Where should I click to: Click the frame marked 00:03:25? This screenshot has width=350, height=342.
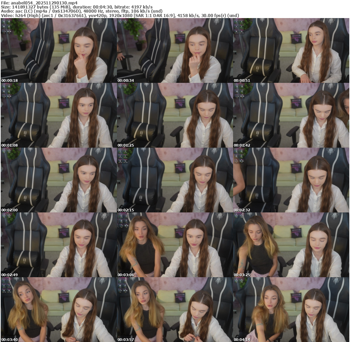click(291, 245)
